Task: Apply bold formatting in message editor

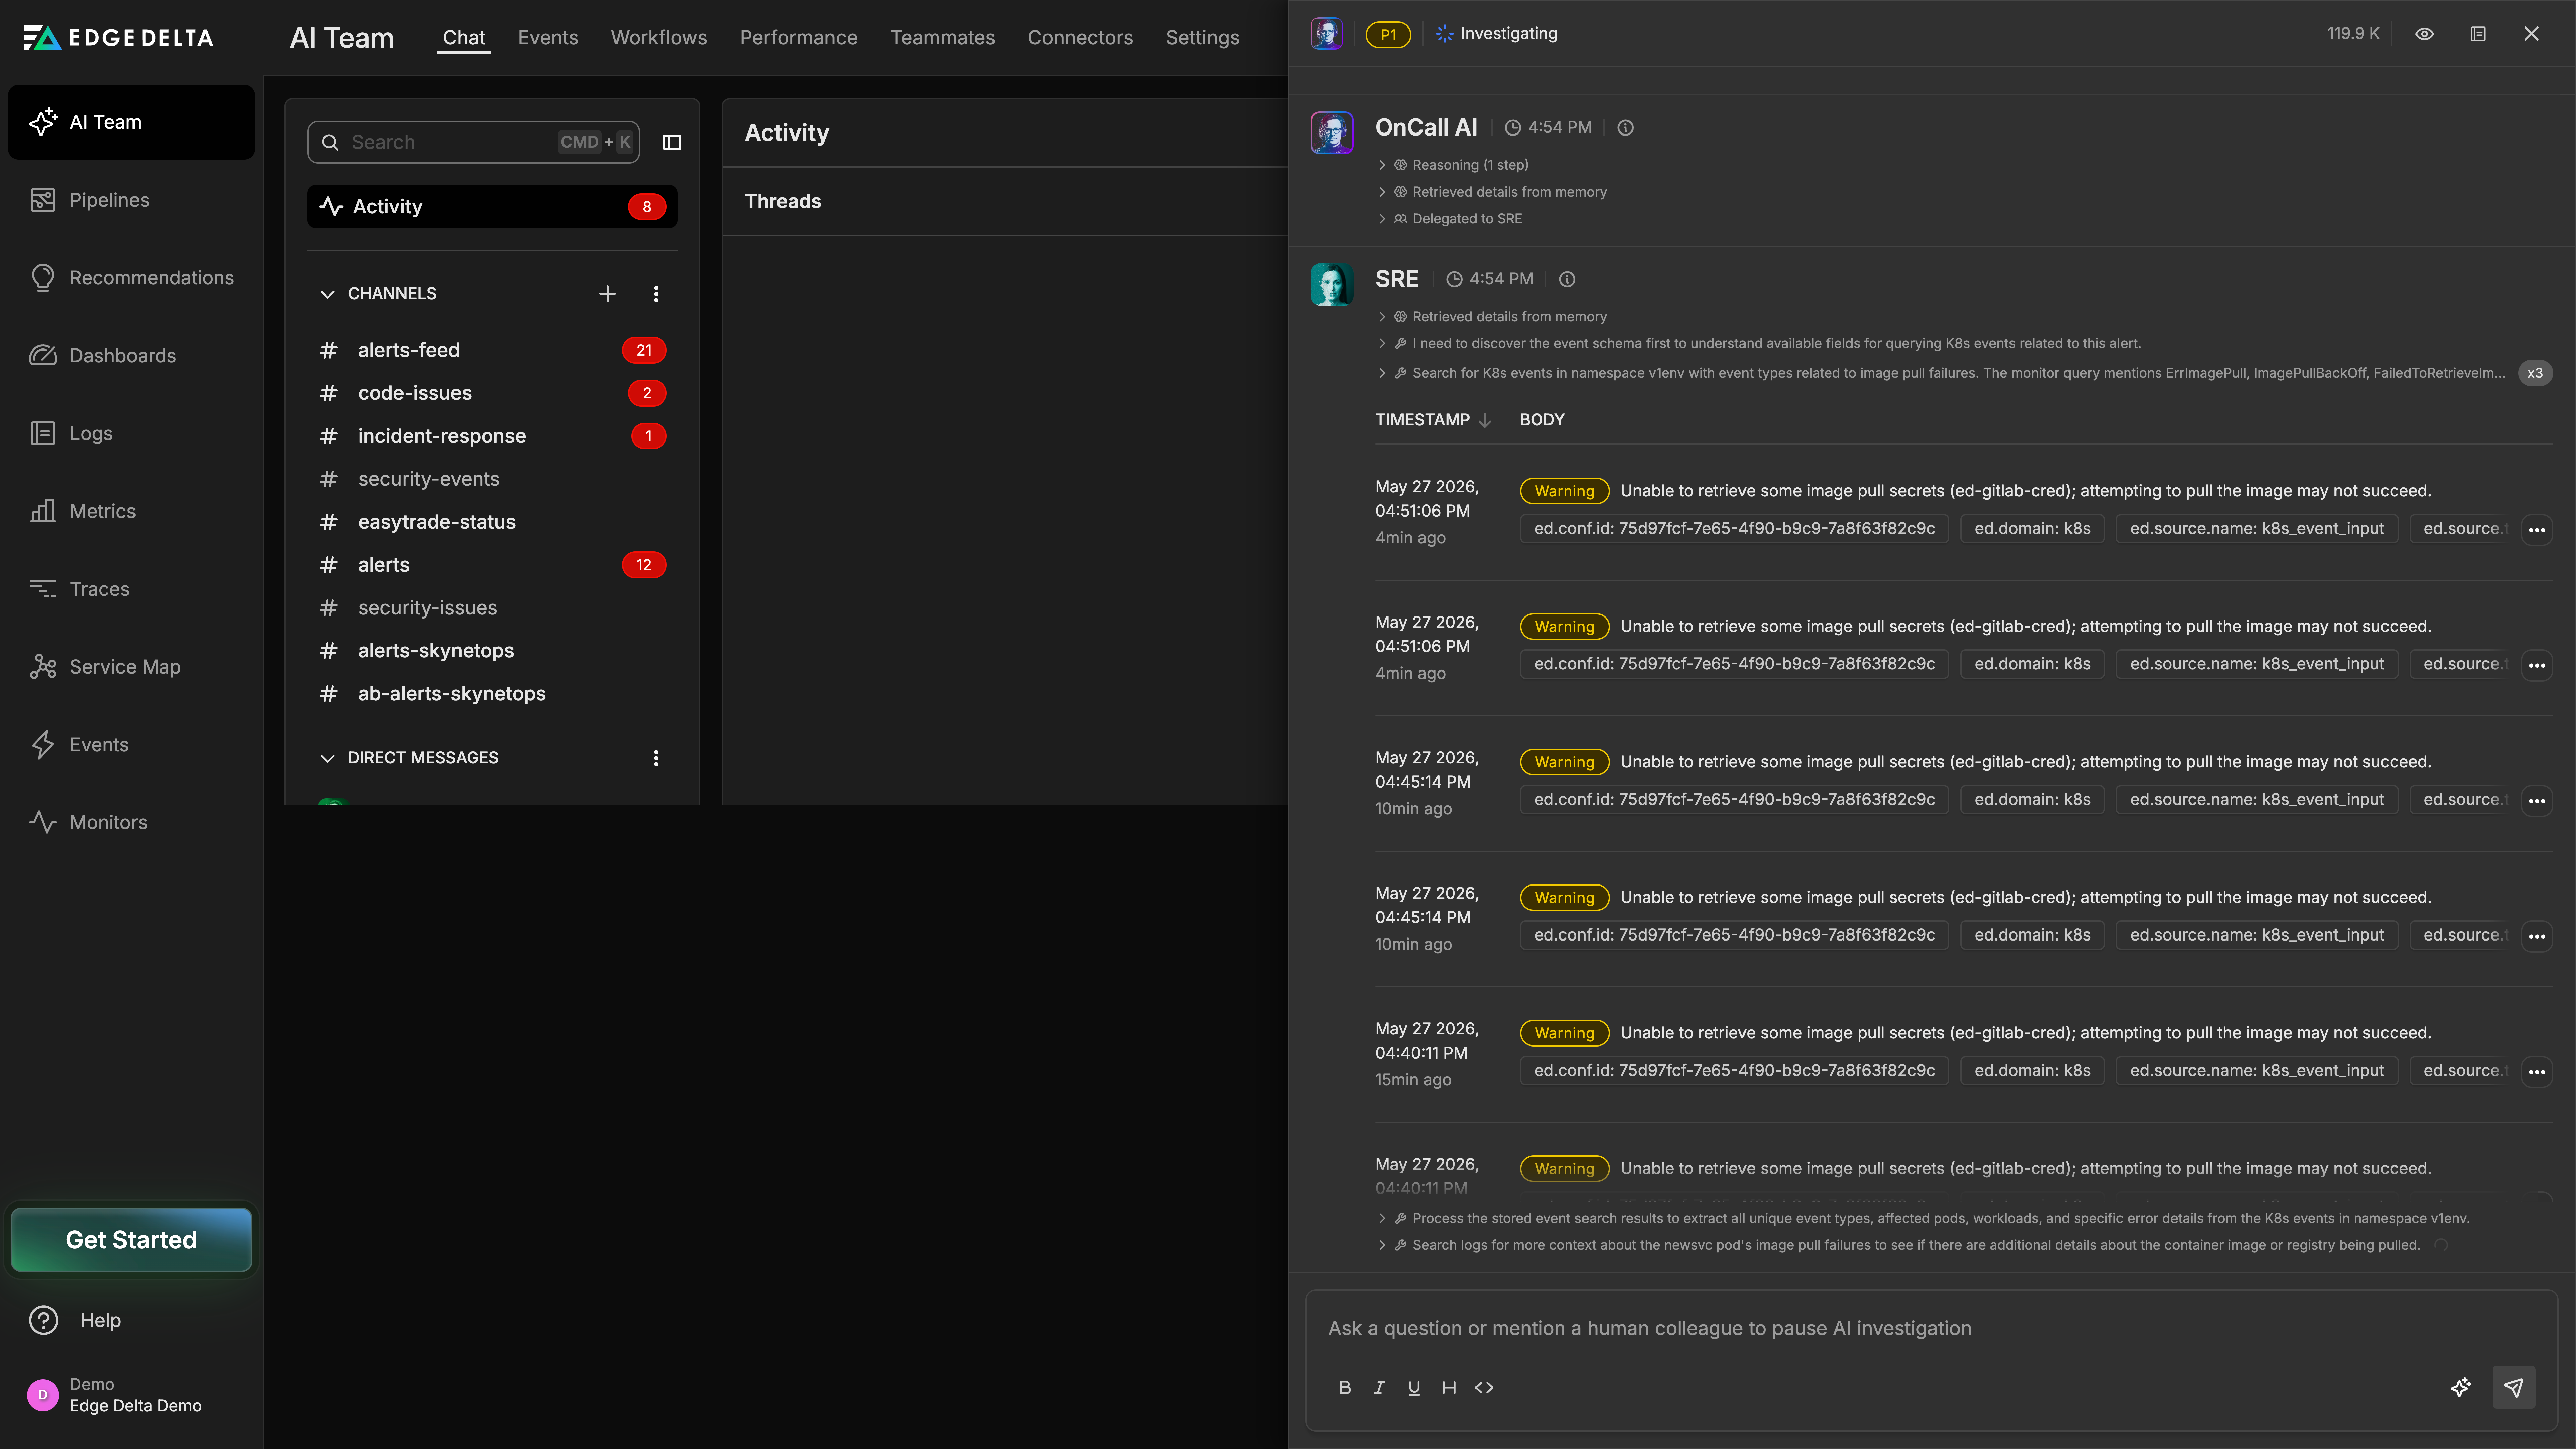Action: coord(1345,1388)
